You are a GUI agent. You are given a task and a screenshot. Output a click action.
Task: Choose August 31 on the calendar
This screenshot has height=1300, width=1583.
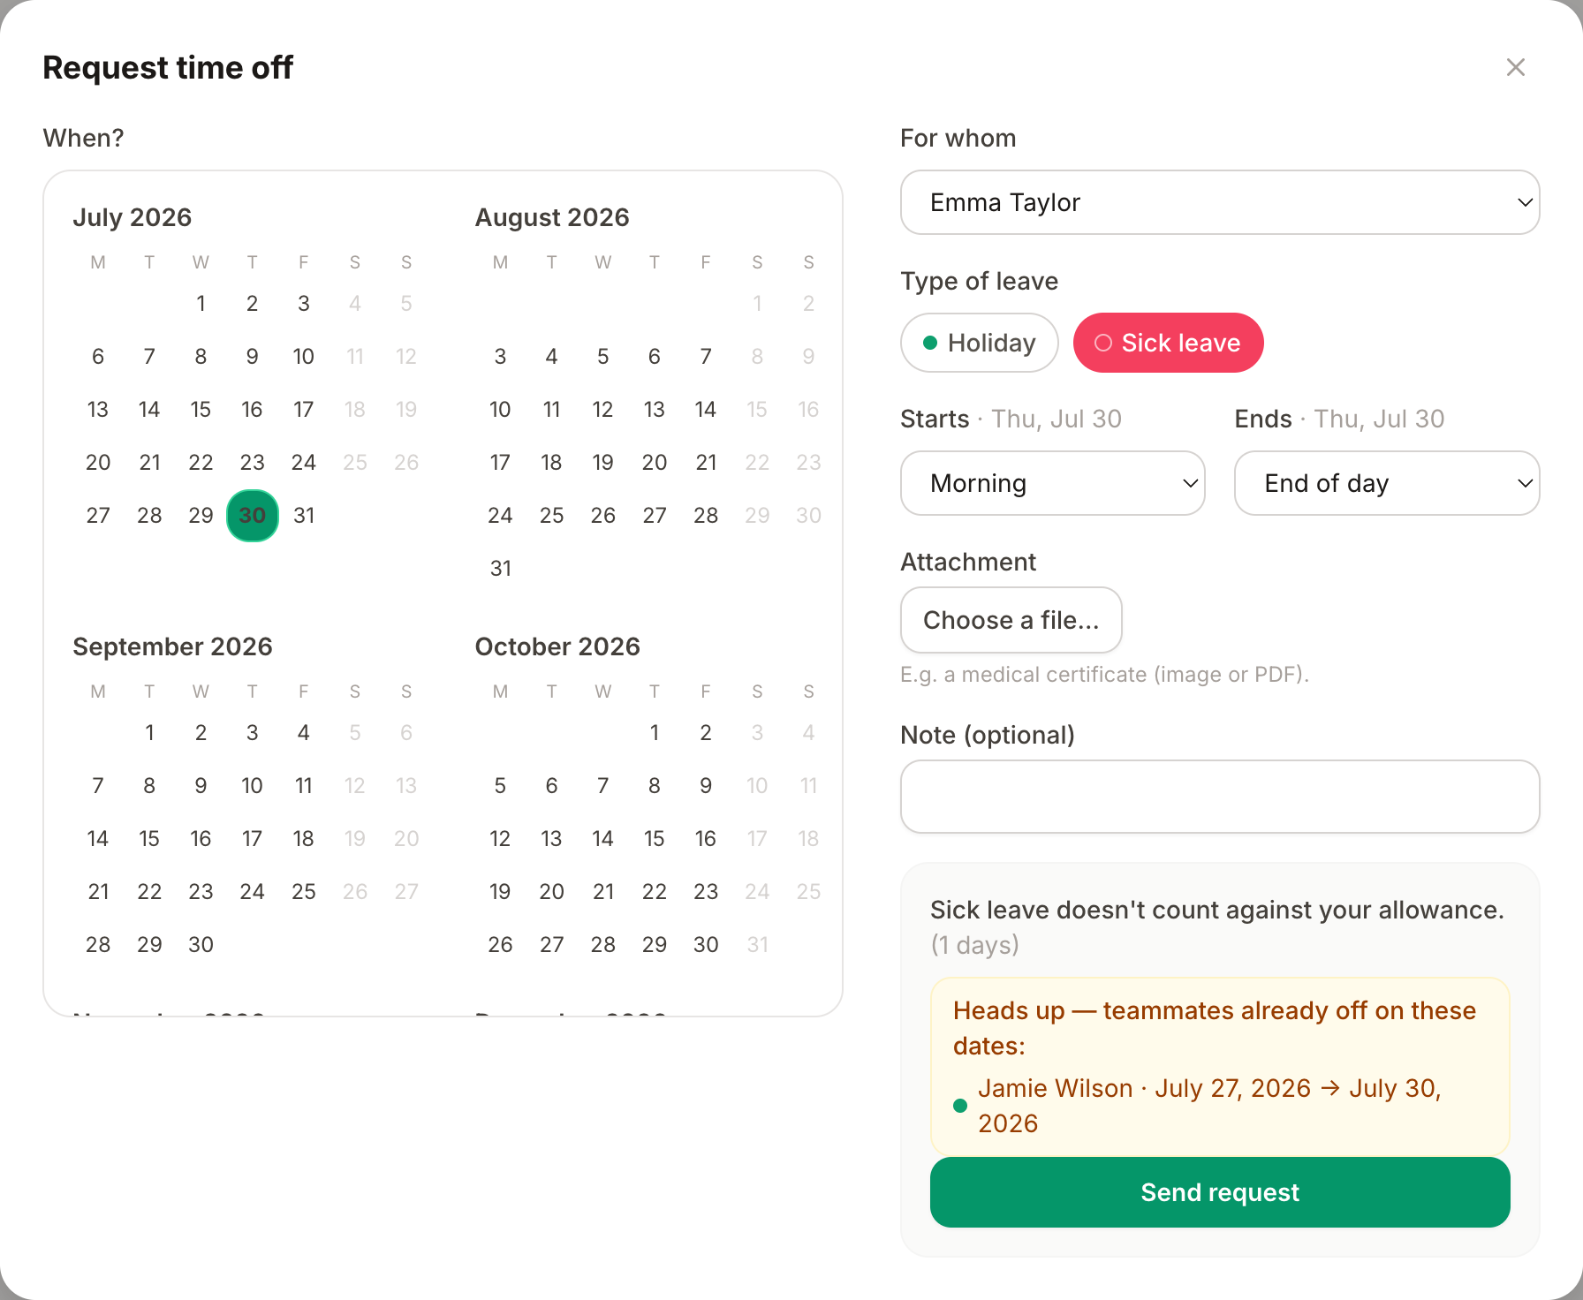[501, 569]
